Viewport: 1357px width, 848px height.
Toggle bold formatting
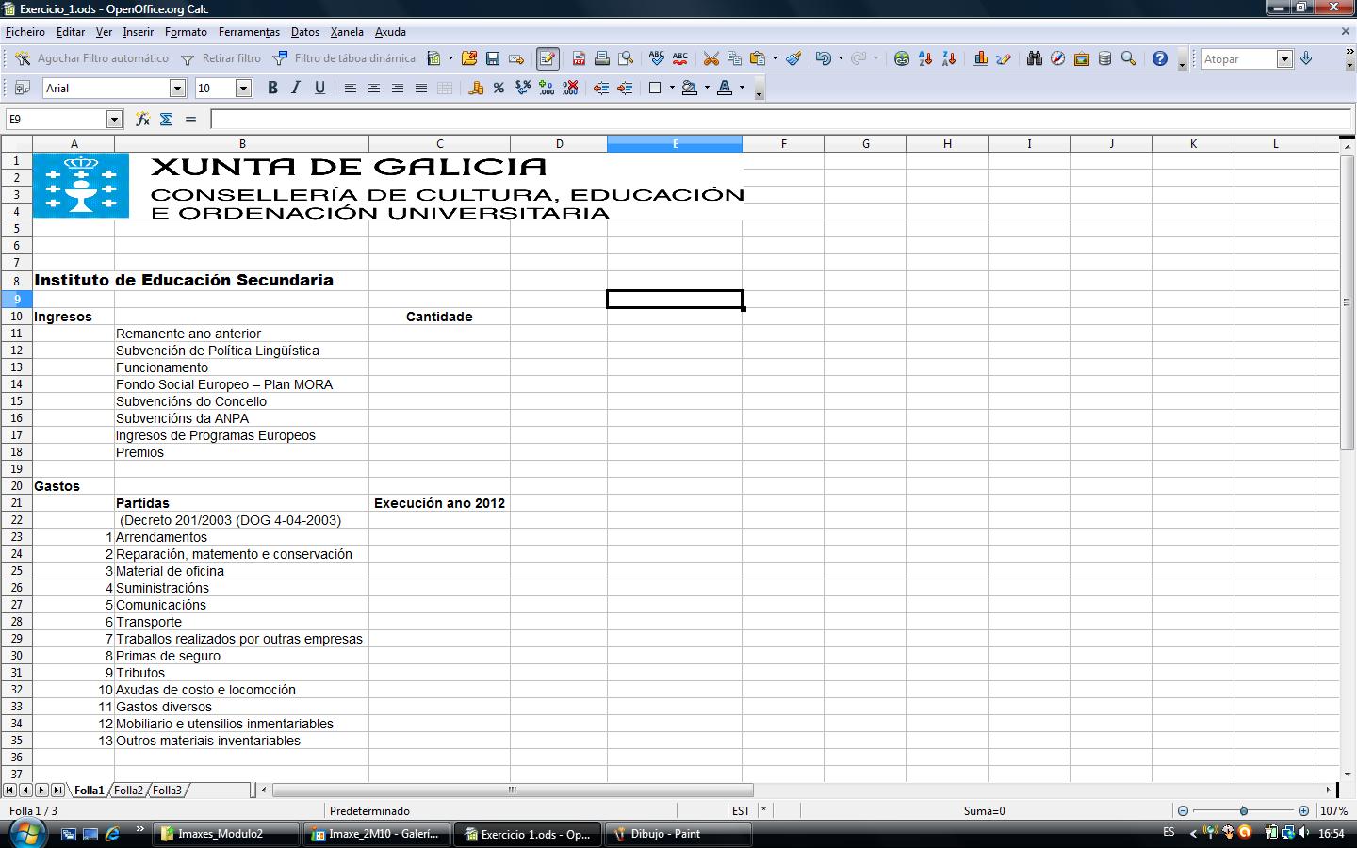(x=272, y=89)
